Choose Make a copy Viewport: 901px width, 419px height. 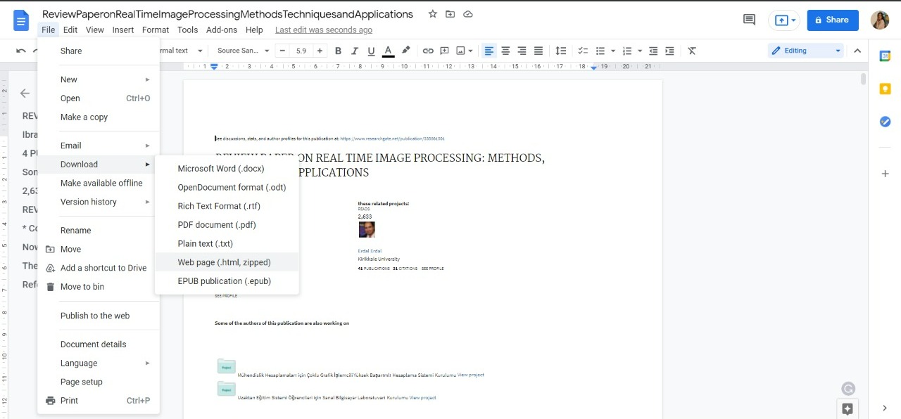click(x=99, y=117)
